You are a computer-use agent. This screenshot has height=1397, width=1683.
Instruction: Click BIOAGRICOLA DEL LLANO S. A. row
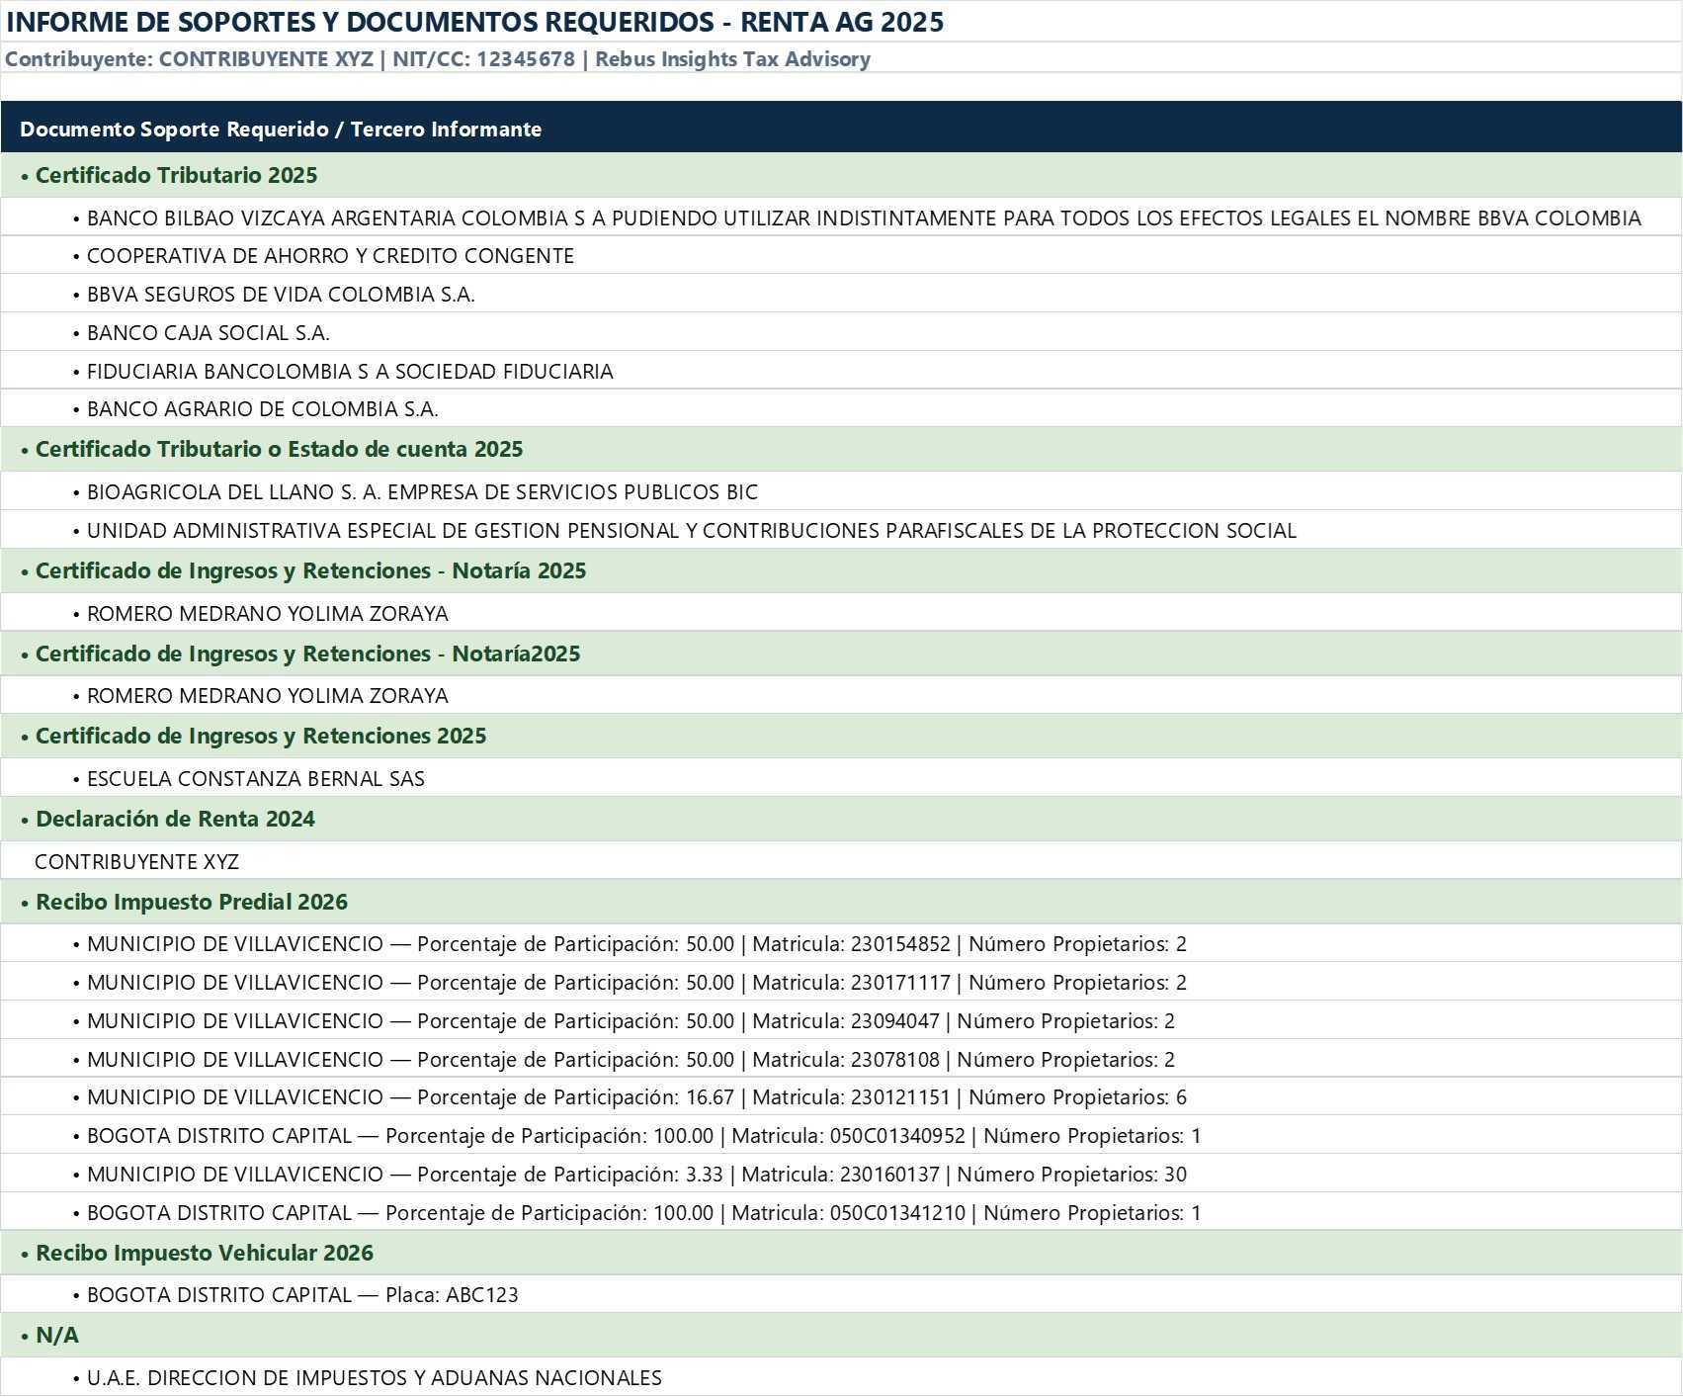coord(841,492)
